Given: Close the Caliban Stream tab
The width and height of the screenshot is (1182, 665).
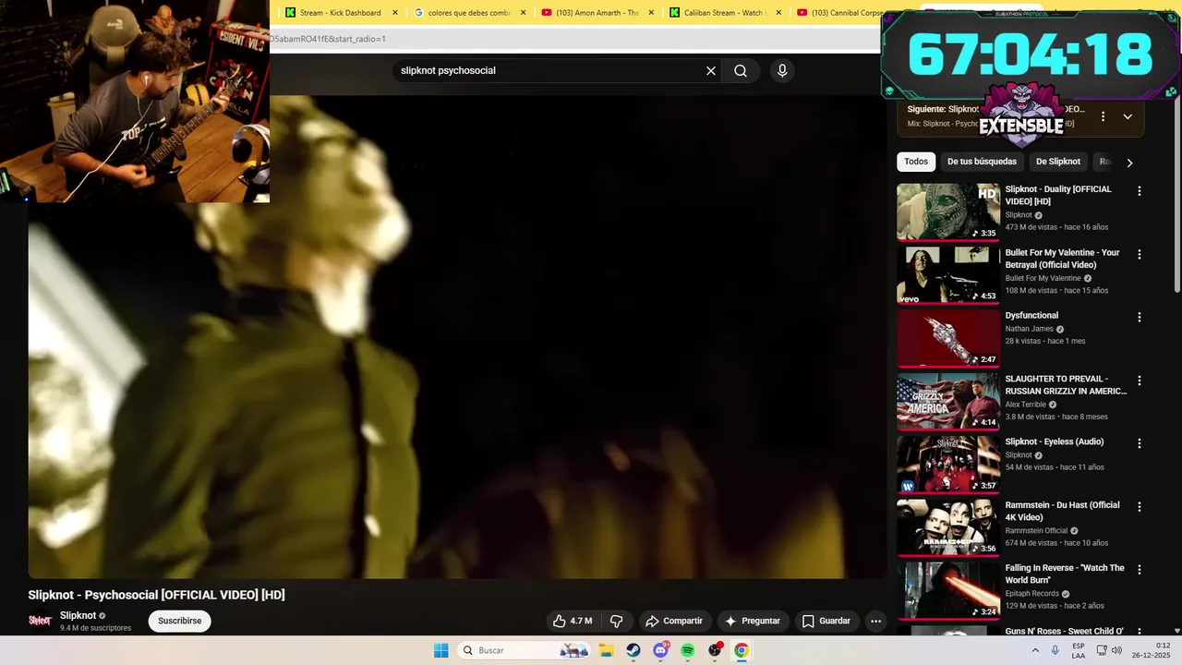Looking at the screenshot, I should click(x=778, y=13).
